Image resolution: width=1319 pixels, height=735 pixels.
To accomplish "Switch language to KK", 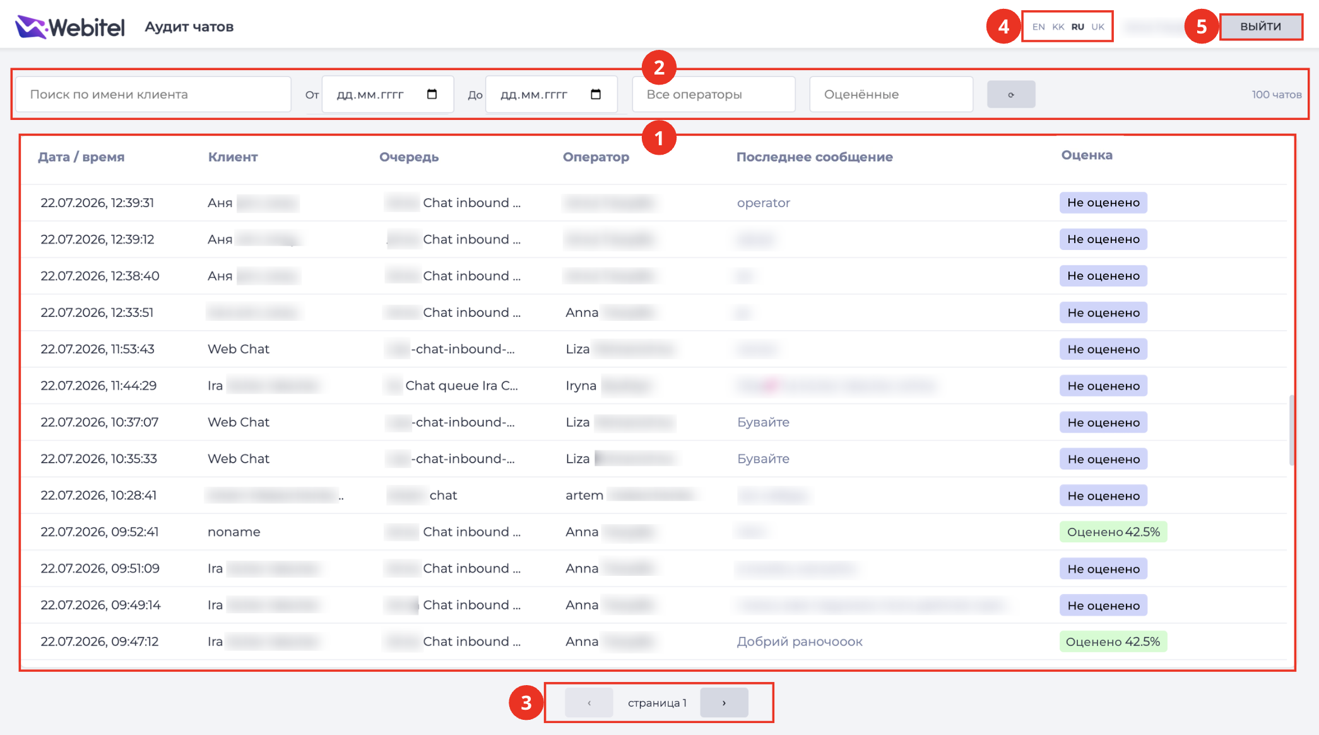I will click(1058, 27).
